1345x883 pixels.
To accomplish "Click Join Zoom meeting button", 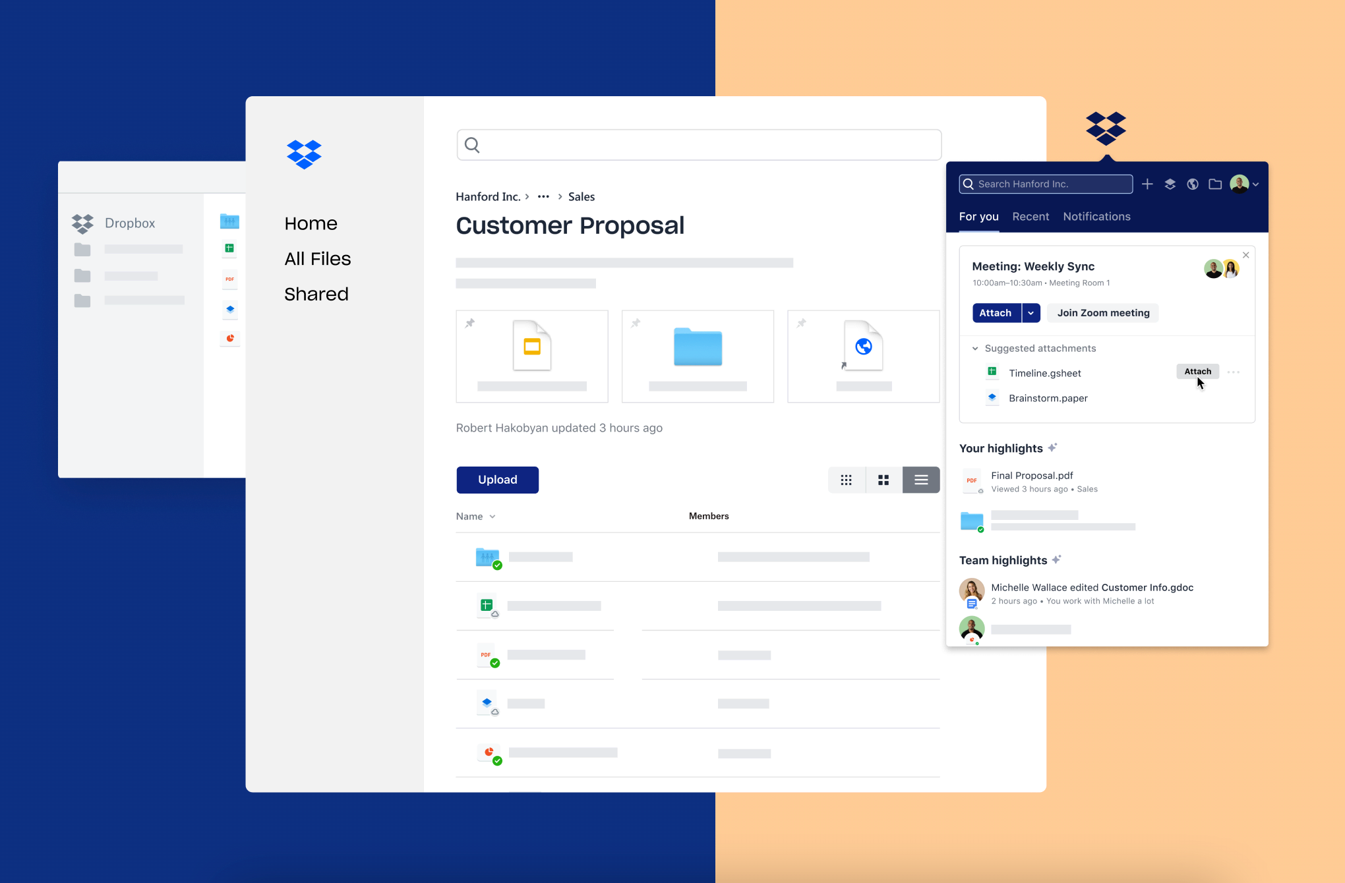I will [x=1104, y=312].
